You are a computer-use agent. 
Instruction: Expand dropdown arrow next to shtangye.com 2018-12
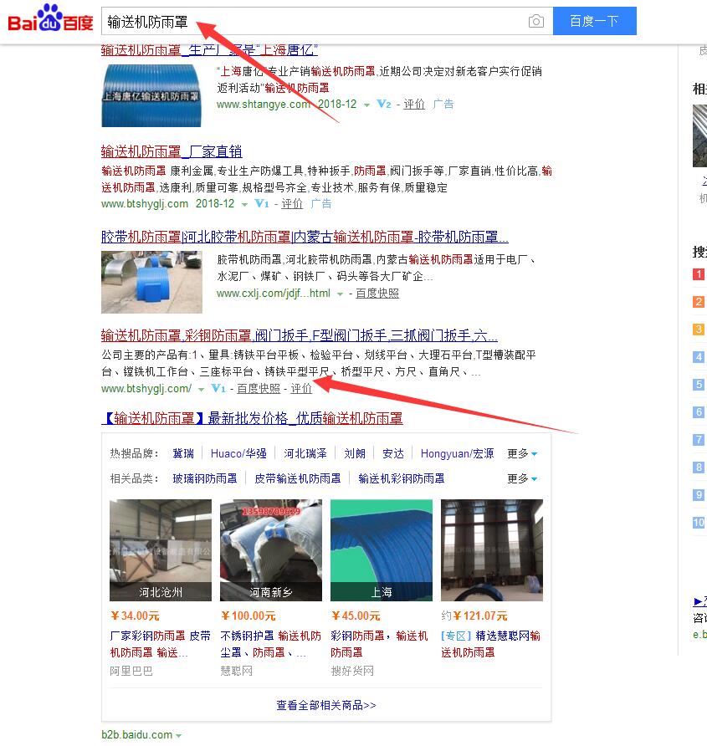[366, 105]
